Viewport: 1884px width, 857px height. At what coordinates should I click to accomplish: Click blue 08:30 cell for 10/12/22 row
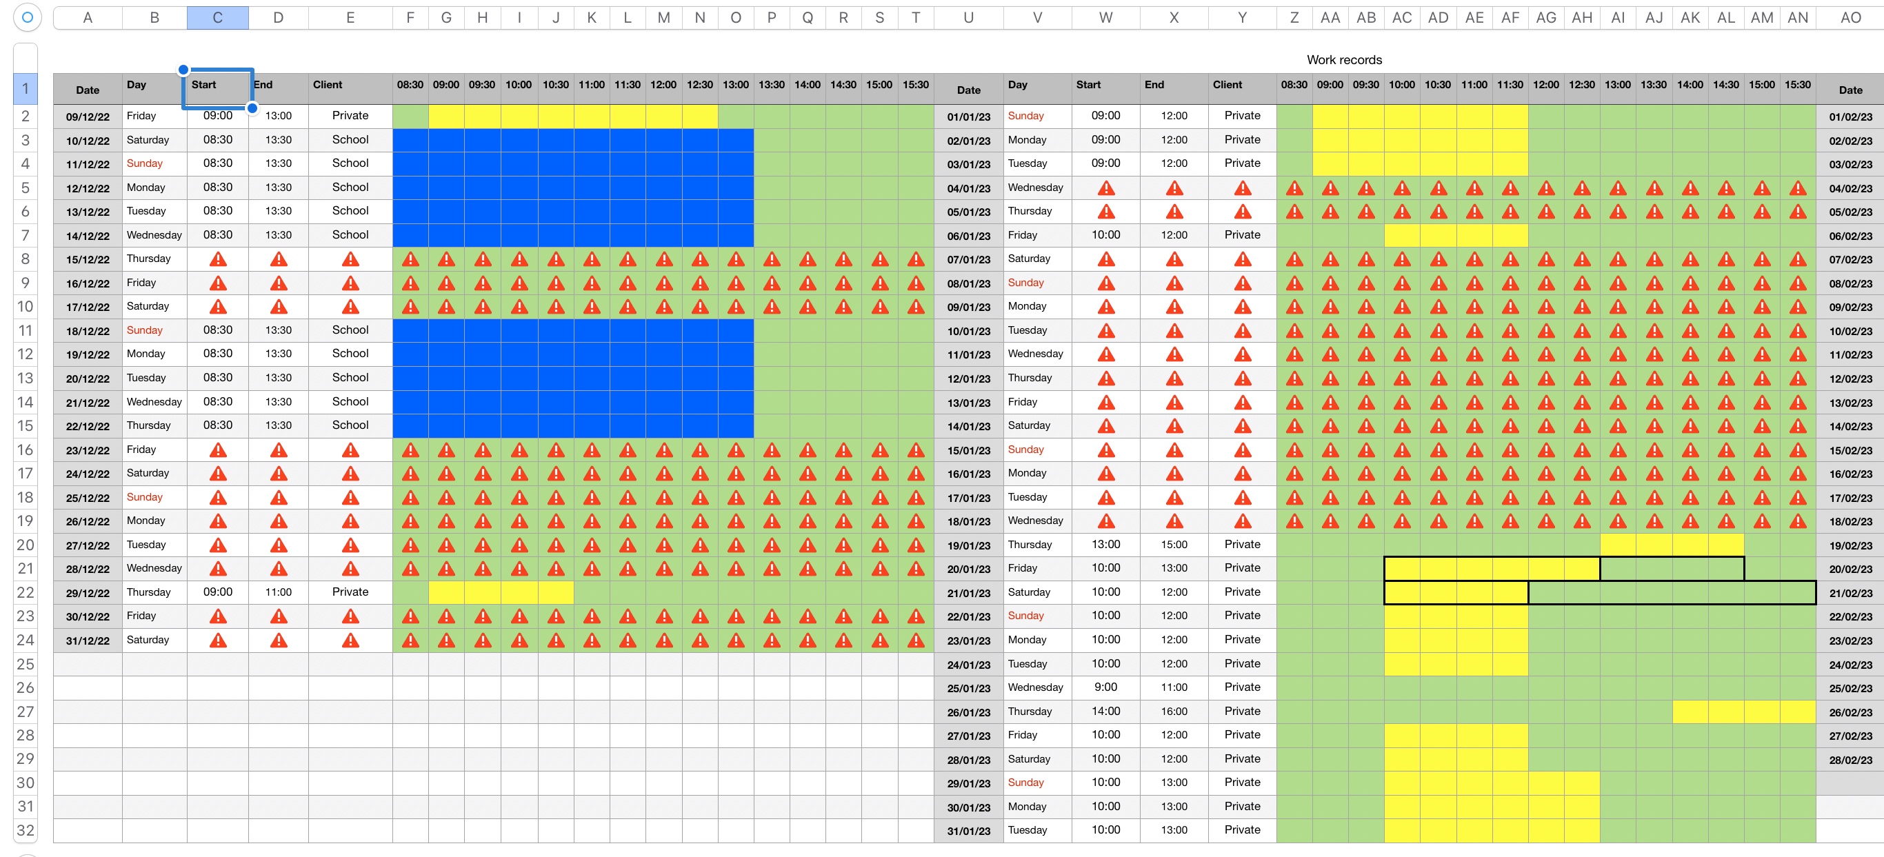[410, 141]
